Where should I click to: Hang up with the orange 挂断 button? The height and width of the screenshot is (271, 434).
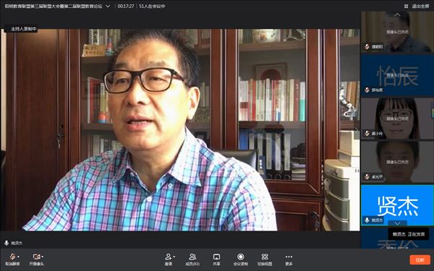coord(420,260)
